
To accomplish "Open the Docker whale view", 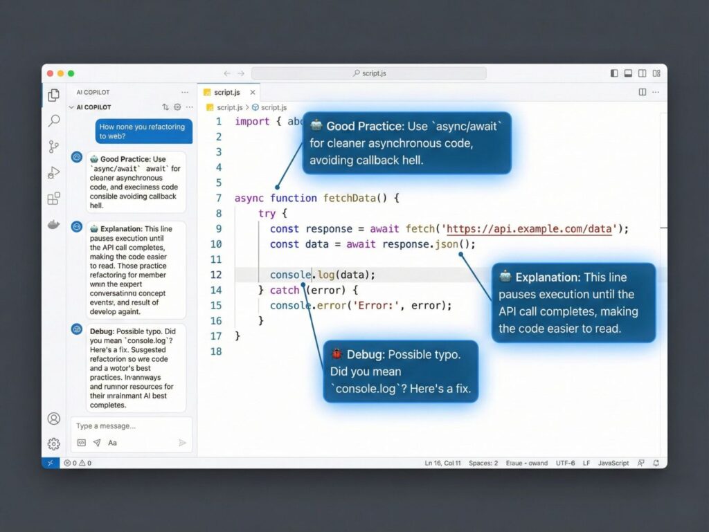I will [x=53, y=225].
